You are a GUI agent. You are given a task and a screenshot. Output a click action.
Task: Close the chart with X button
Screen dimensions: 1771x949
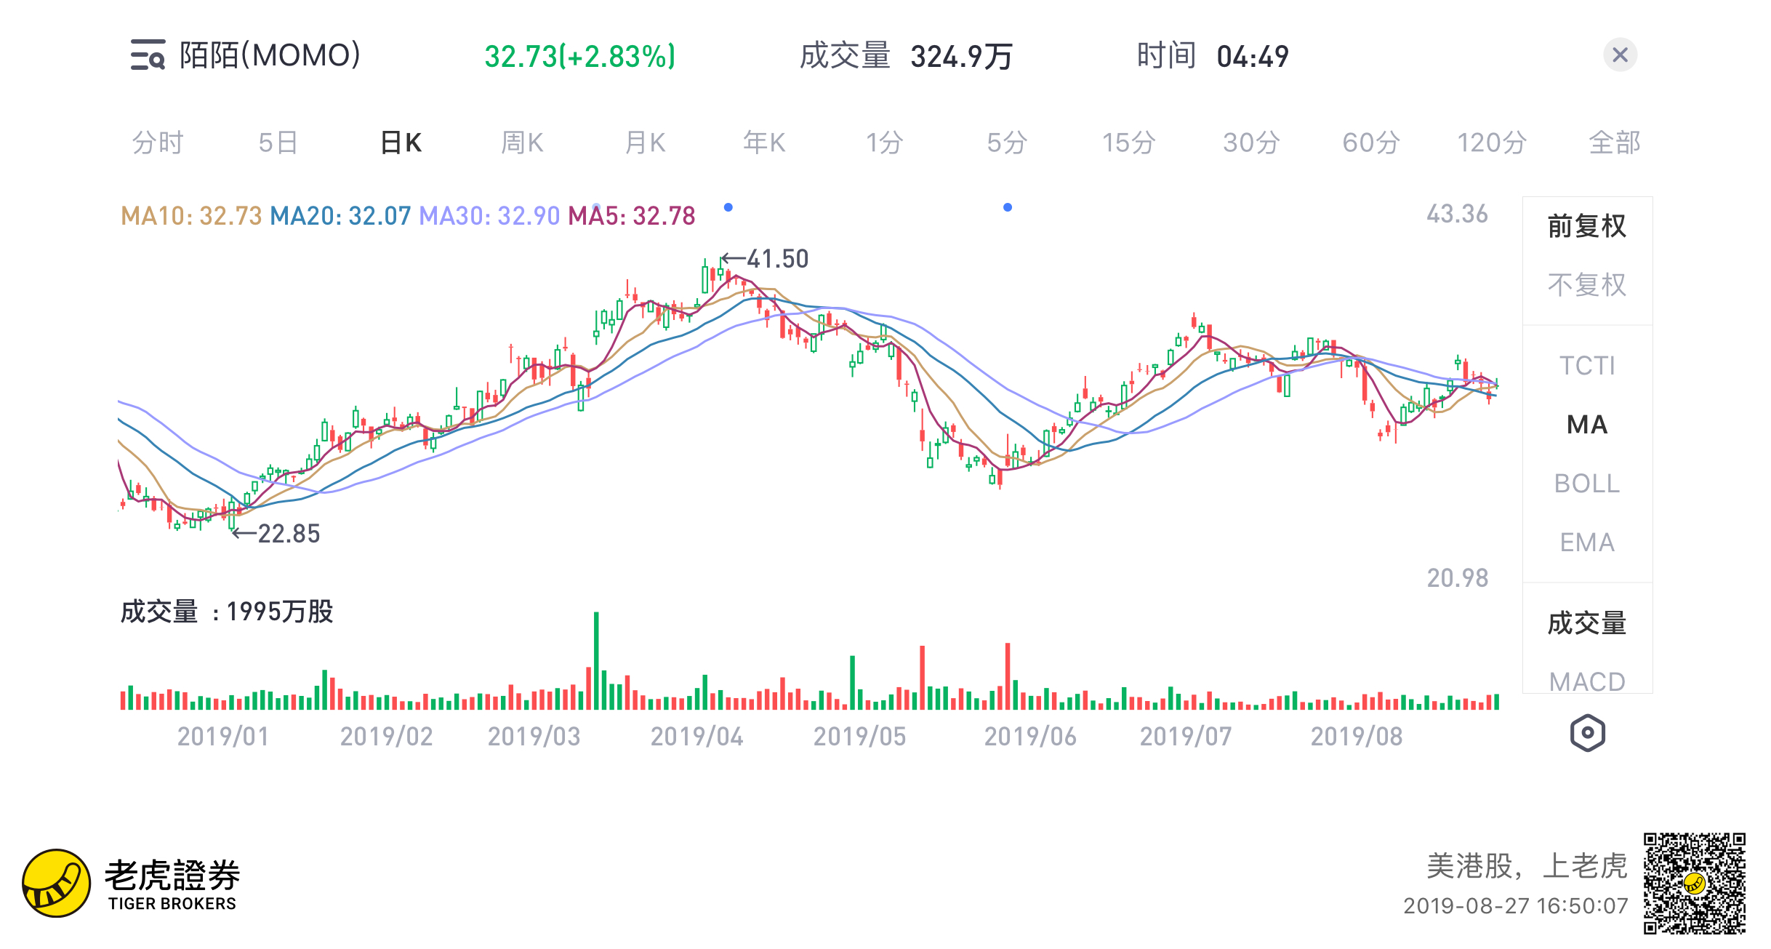[1620, 55]
